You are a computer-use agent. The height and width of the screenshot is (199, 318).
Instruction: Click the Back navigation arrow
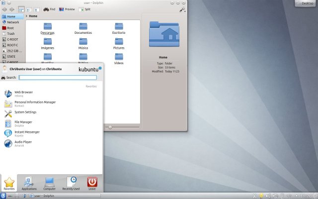(x=4, y=9)
